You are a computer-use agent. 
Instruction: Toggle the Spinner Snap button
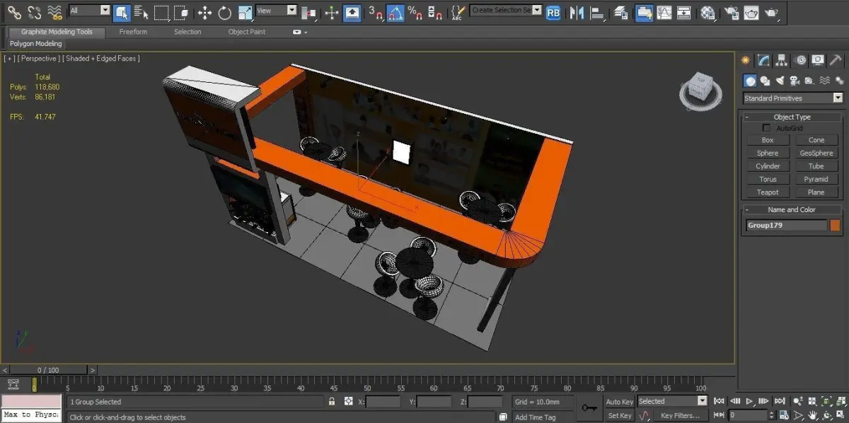(436, 12)
